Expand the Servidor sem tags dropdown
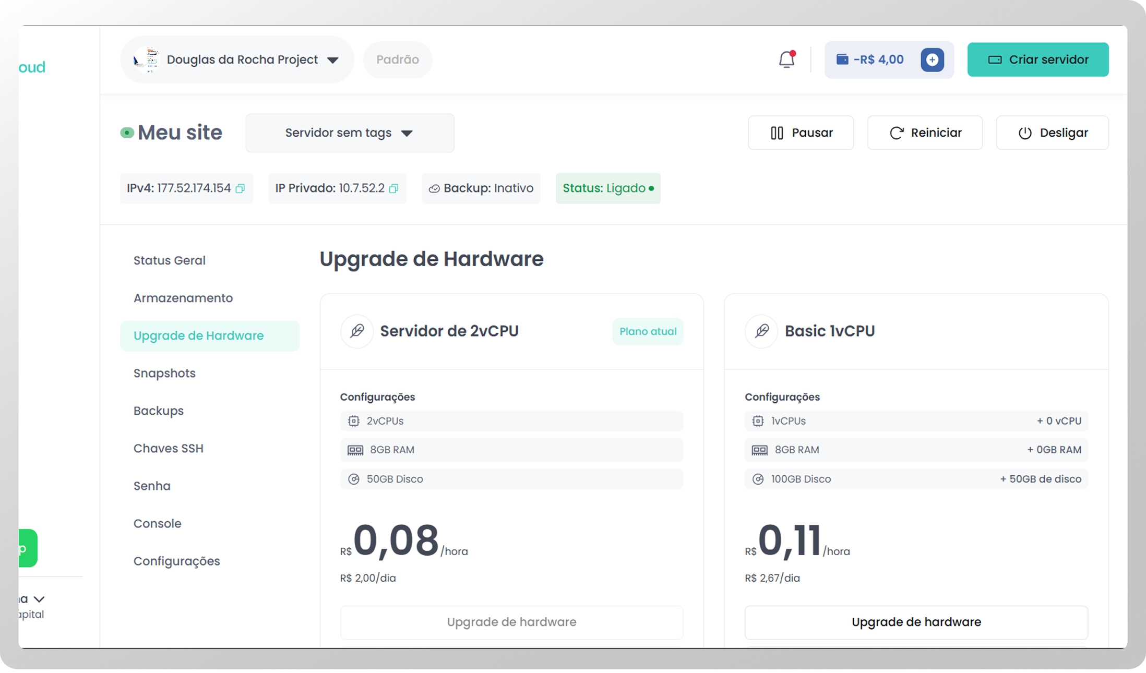 [x=350, y=133]
